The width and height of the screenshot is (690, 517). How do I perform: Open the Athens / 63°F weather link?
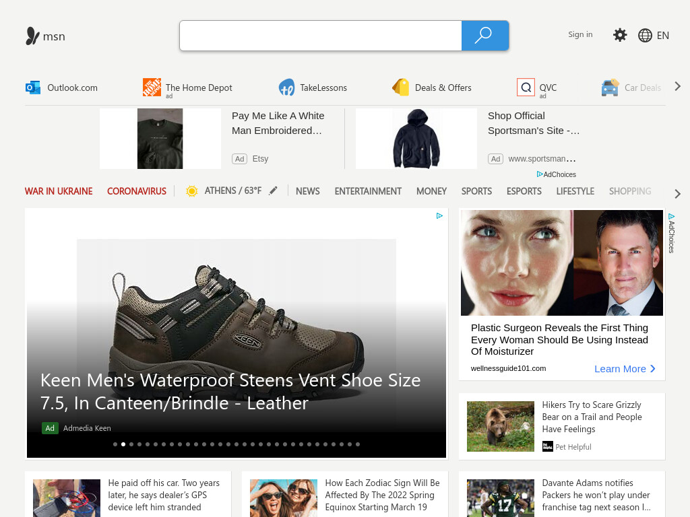232,191
